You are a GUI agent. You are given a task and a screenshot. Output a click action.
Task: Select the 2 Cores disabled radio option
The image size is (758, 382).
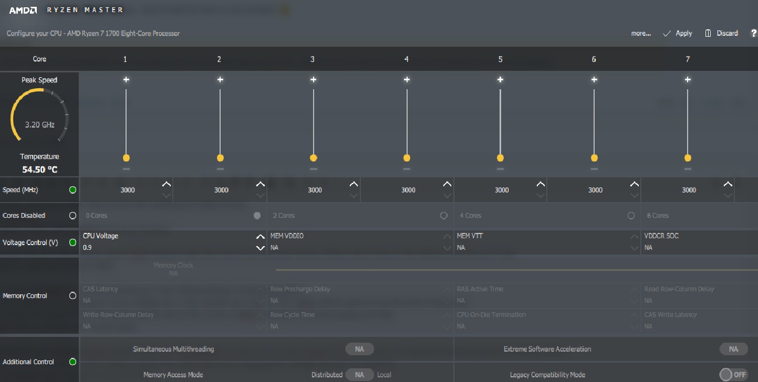(444, 215)
